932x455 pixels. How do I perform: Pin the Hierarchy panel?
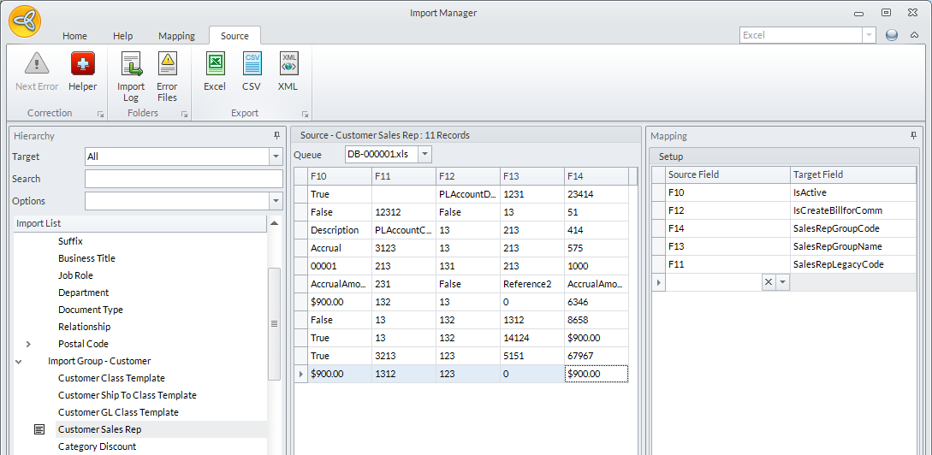276,136
